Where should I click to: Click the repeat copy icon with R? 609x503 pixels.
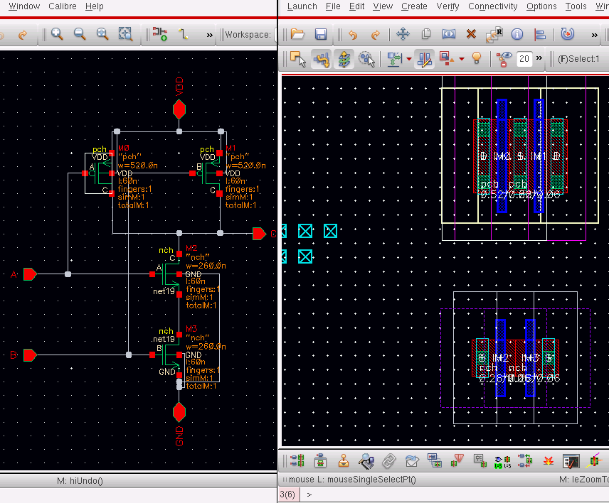point(494,35)
